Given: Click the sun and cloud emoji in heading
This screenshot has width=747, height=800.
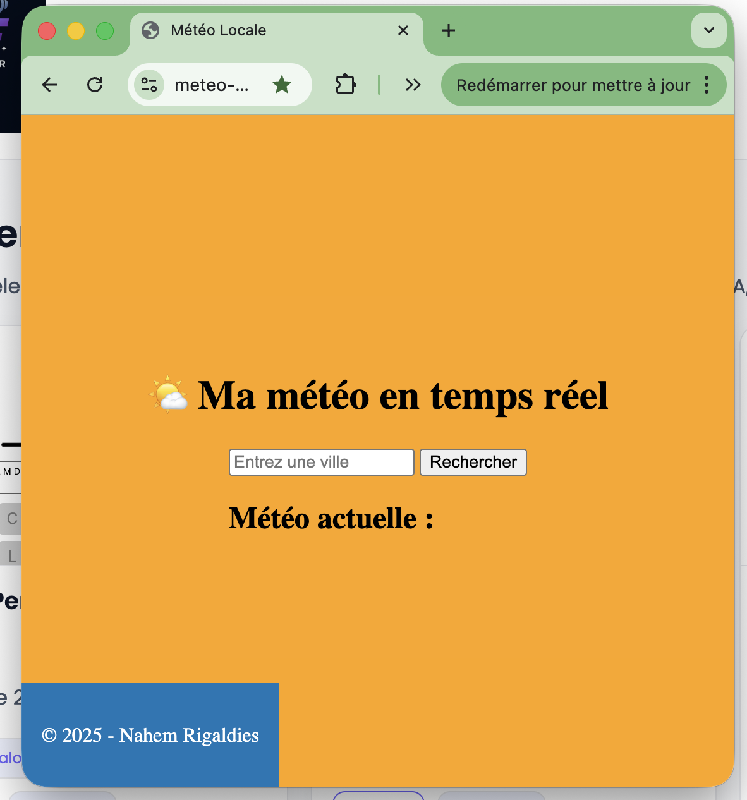Looking at the screenshot, I should (168, 396).
